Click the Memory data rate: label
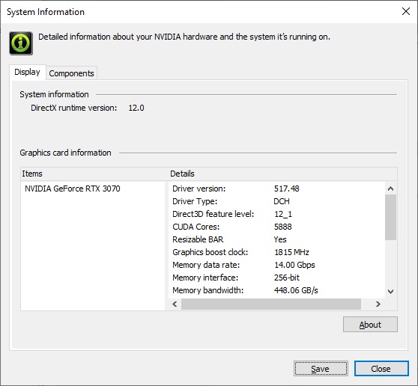This screenshot has height=386, width=418. [206, 265]
